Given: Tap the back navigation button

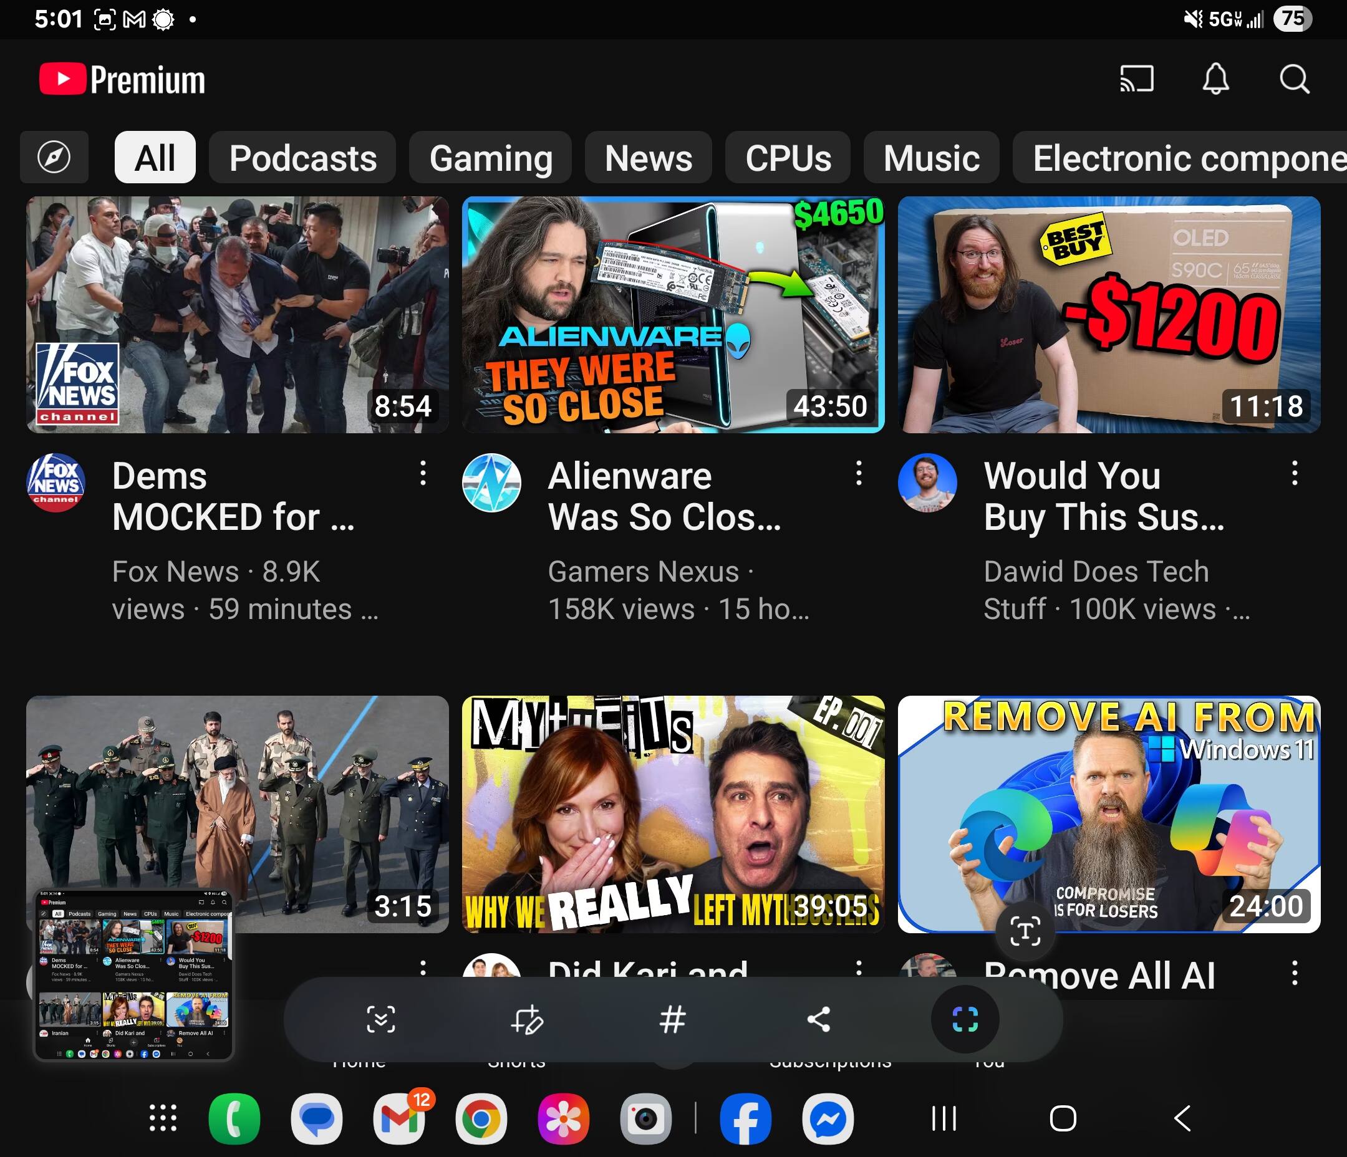Looking at the screenshot, I should (x=1182, y=1118).
